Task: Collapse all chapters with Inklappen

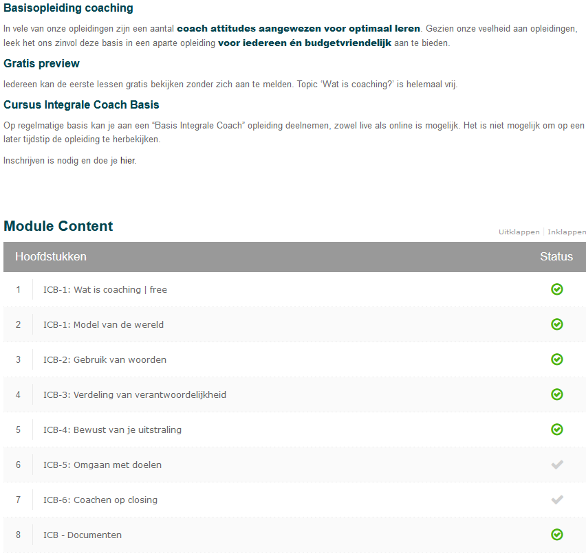Action: point(567,232)
